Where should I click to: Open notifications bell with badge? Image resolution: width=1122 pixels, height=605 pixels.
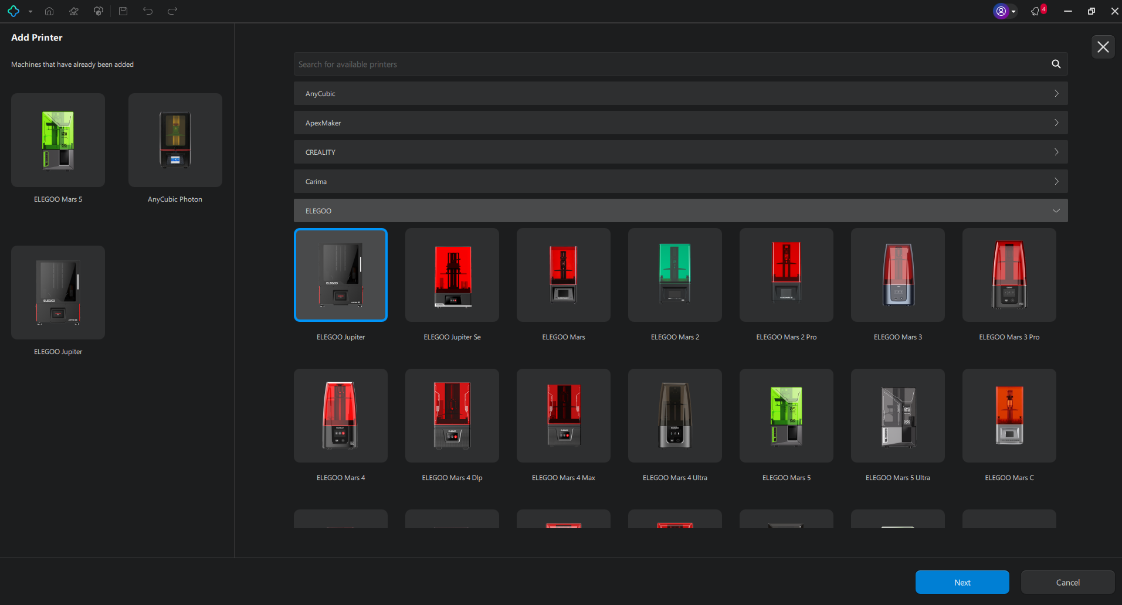click(1038, 11)
